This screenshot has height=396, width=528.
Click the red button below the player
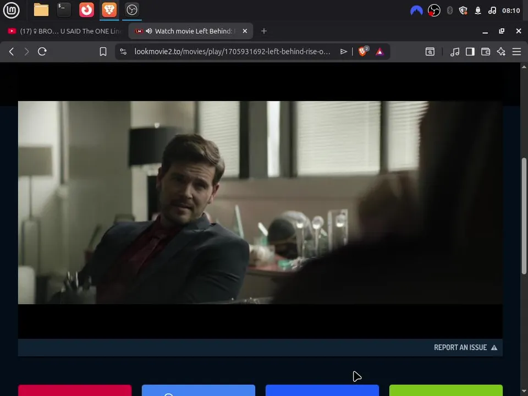coord(75,391)
